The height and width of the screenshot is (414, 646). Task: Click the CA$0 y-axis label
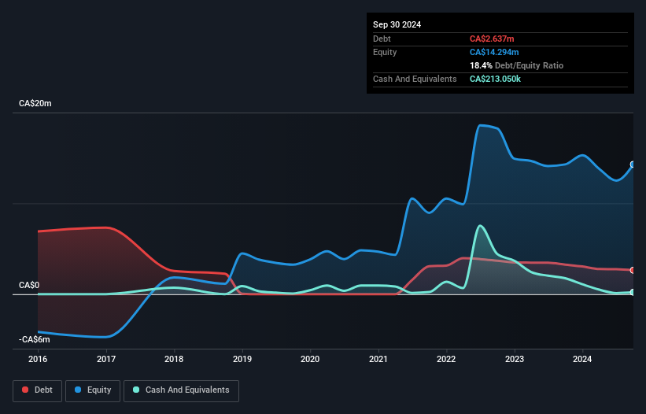(29, 285)
